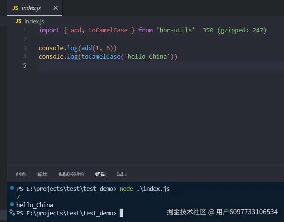Click the sparkle icon beside the last prompt
The image size is (284, 222).
[x=12, y=212]
